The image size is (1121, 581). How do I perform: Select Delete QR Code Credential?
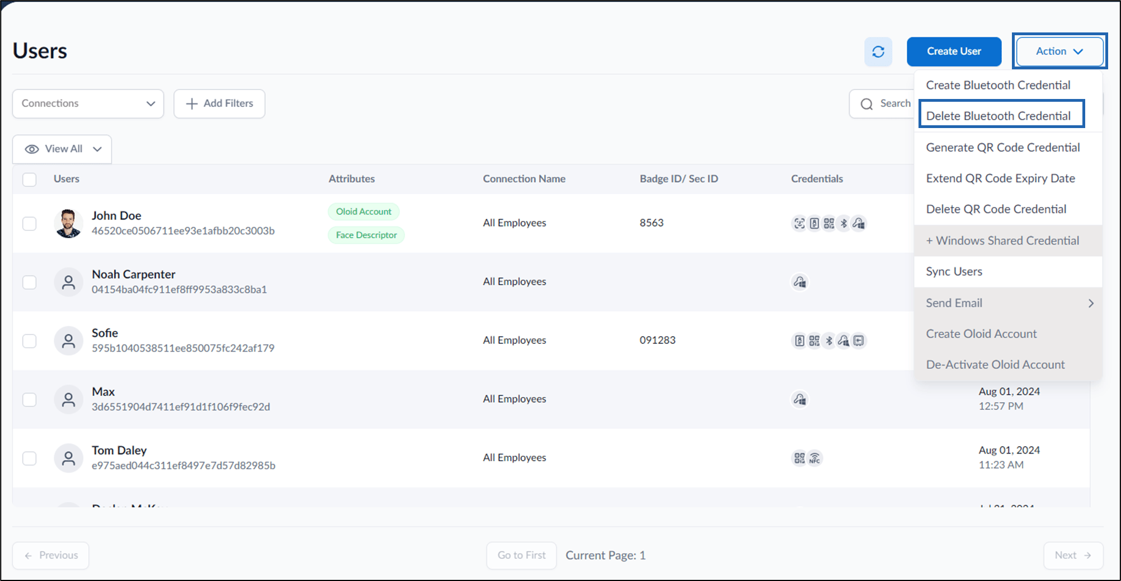pyautogui.click(x=996, y=209)
